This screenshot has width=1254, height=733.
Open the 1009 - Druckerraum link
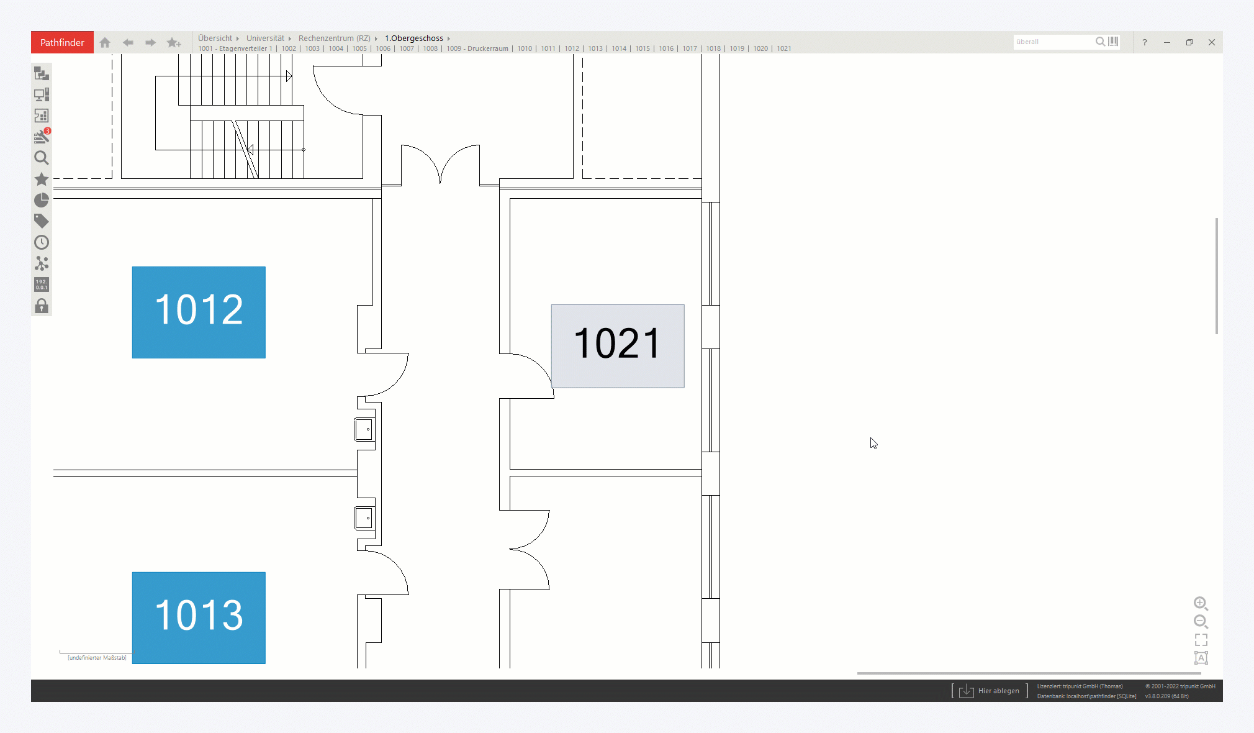coord(477,48)
